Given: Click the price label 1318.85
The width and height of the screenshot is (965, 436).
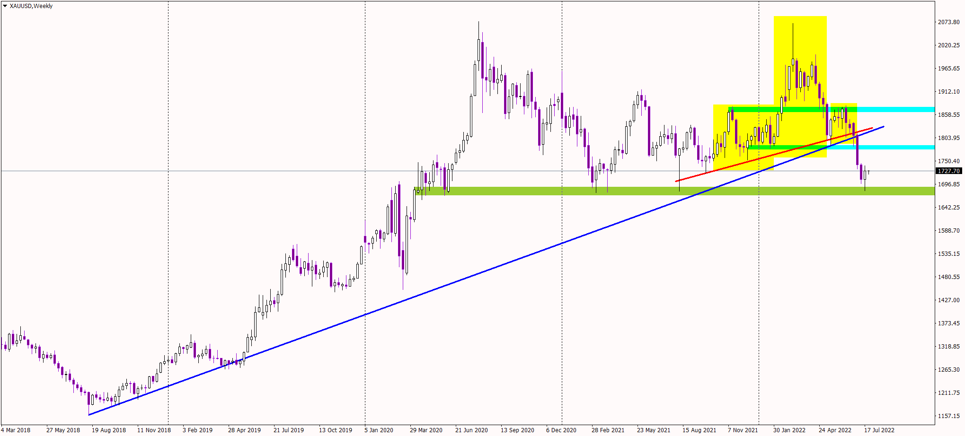Looking at the screenshot, I should 949,347.
